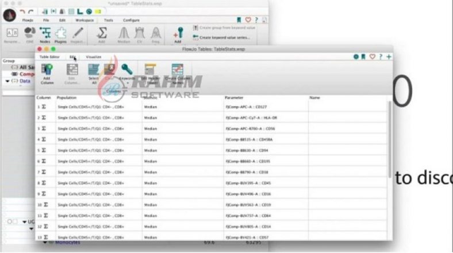Click the bookmark icon in workspace window

239,20
